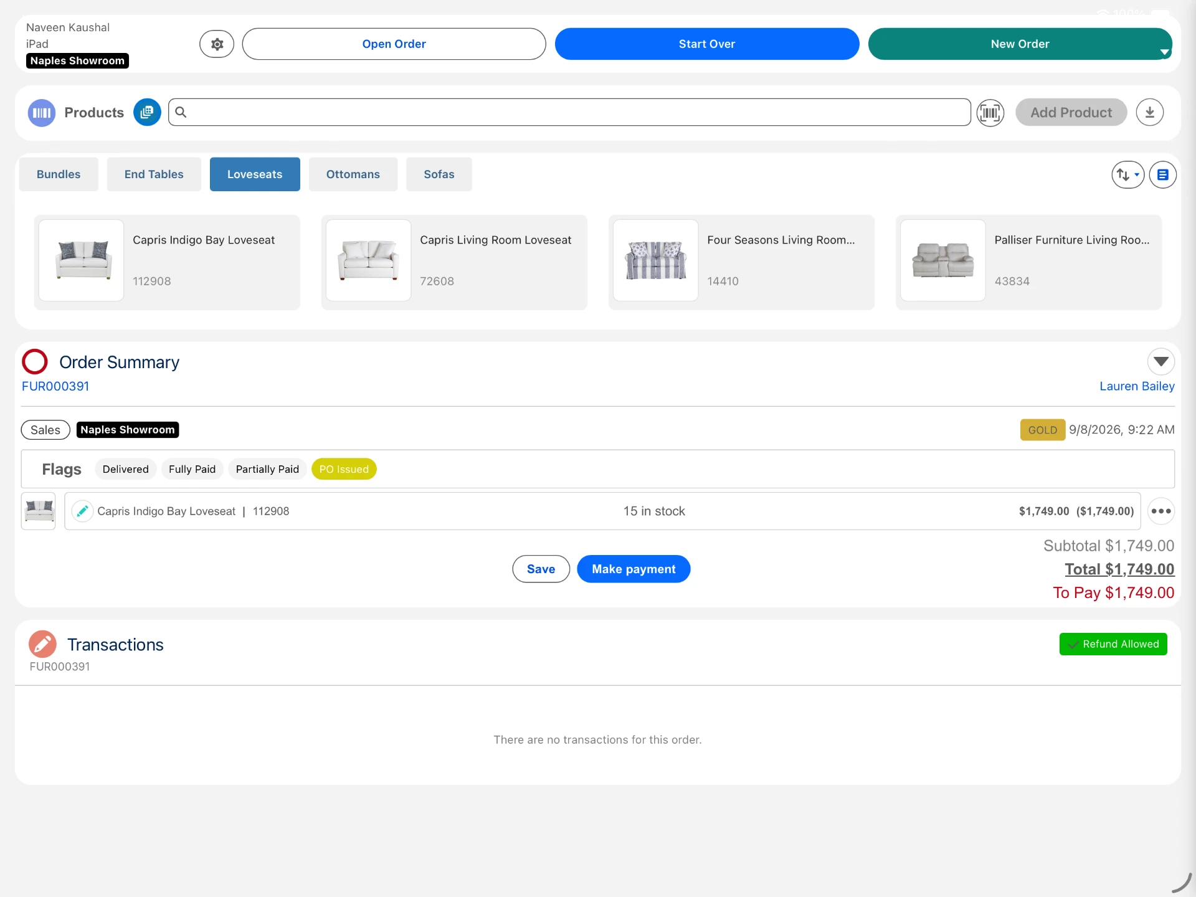Image resolution: width=1196 pixels, height=897 pixels.
Task: Click the Make payment button
Action: (x=634, y=569)
